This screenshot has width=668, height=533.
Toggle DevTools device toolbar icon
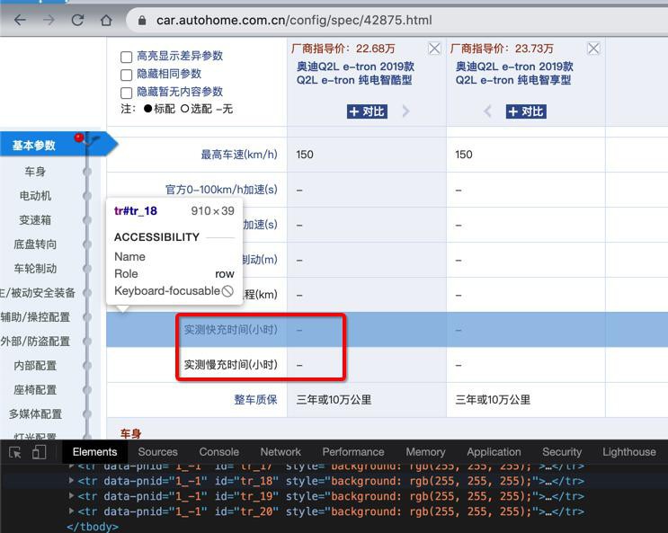tap(39, 452)
